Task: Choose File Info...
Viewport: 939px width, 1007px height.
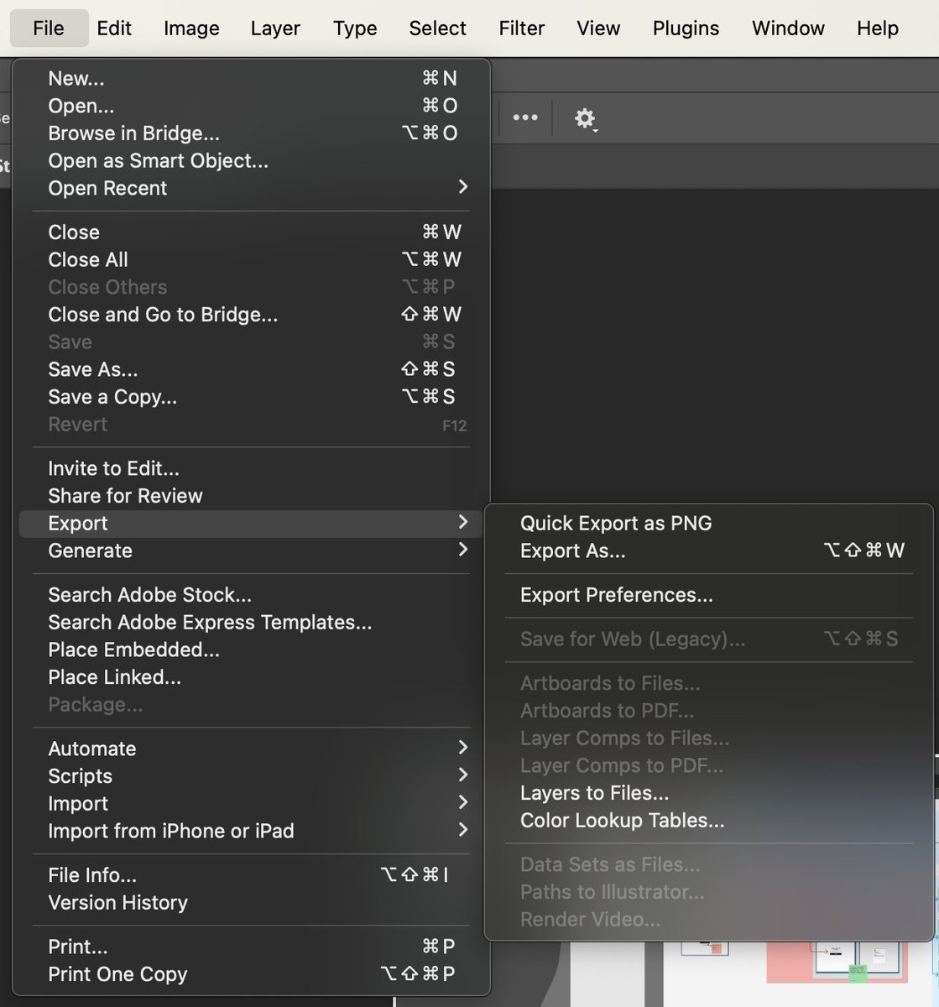Action: pos(251,875)
